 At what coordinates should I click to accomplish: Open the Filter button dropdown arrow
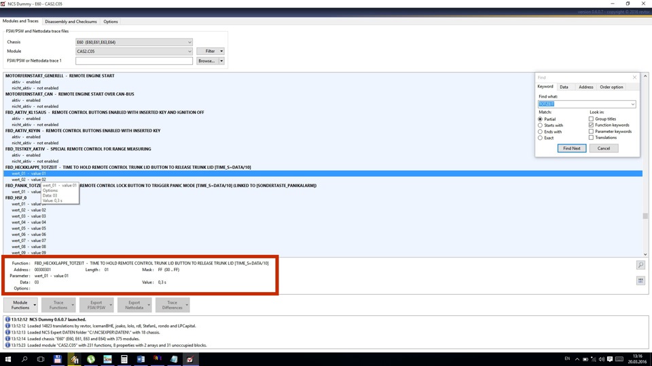coord(221,51)
